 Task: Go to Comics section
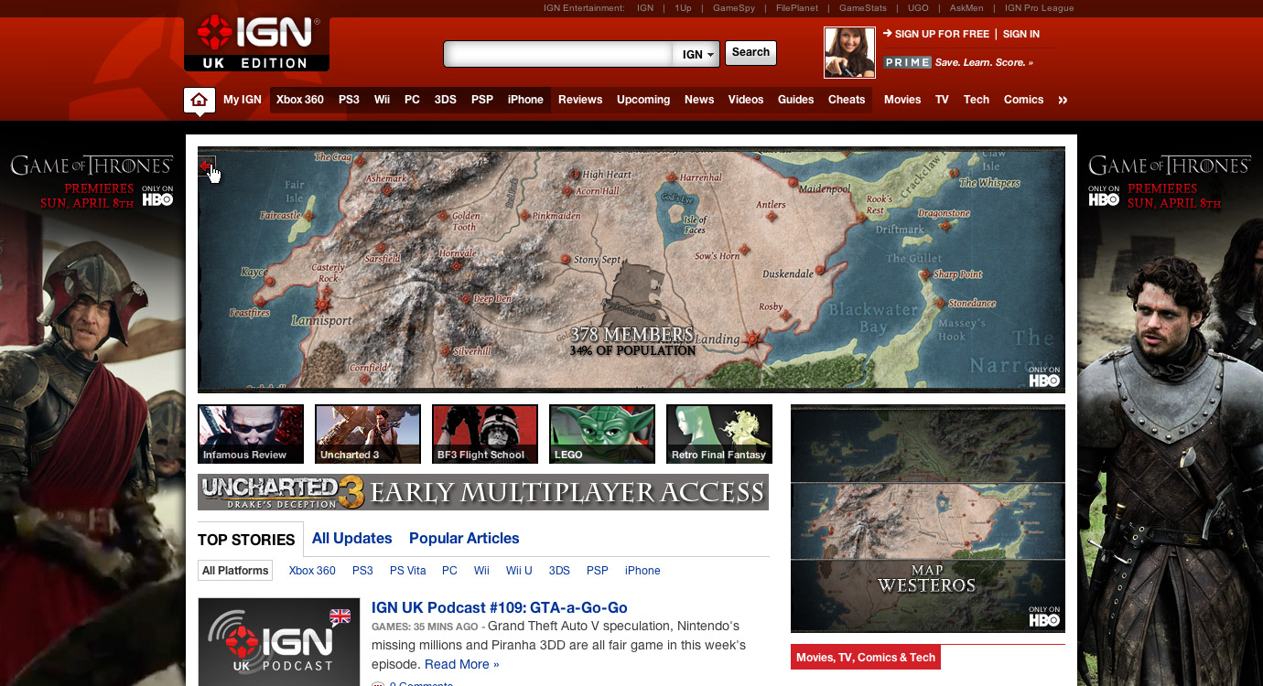click(x=1023, y=100)
